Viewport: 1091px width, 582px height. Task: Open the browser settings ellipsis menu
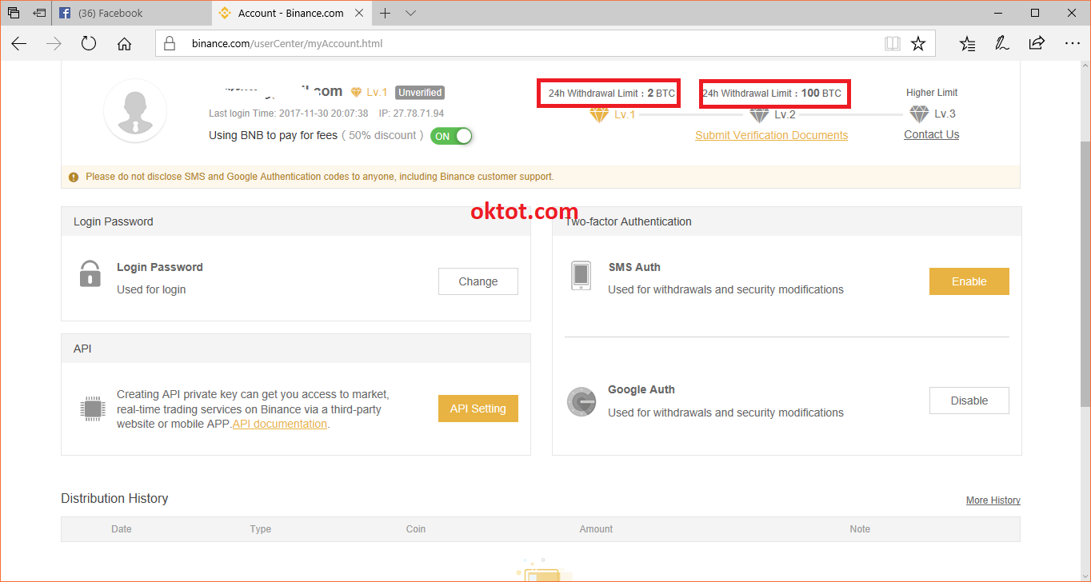tap(1072, 44)
